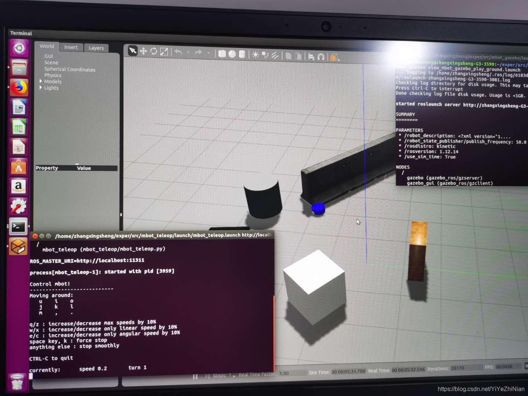Click the Gazebo icon in launcher

tap(18, 246)
